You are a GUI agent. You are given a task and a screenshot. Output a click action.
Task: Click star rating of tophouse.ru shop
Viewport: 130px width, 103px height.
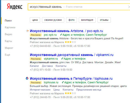click(x=70, y=93)
